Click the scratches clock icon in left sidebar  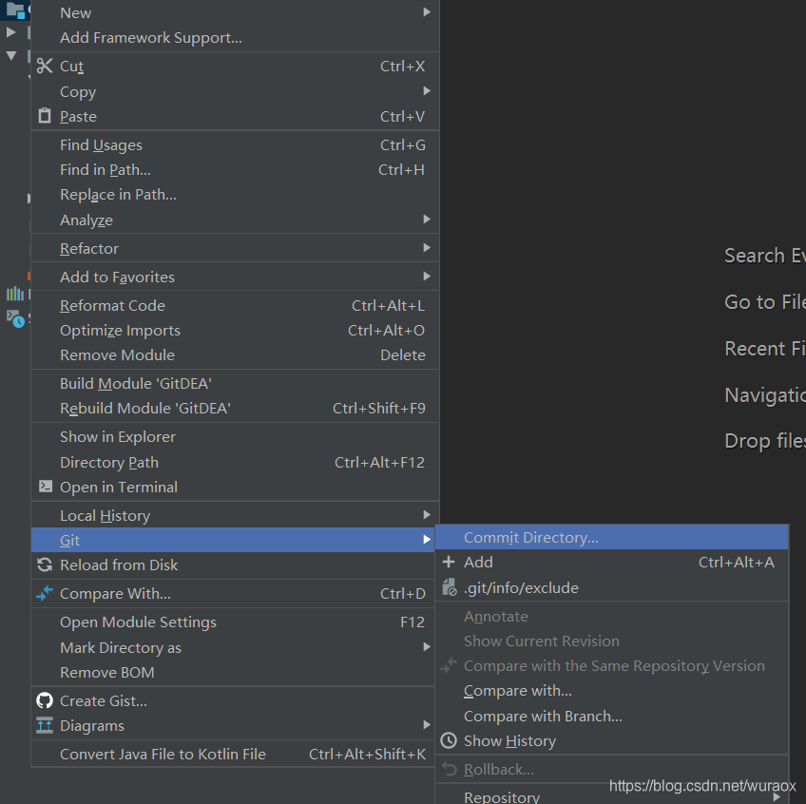click(x=15, y=318)
